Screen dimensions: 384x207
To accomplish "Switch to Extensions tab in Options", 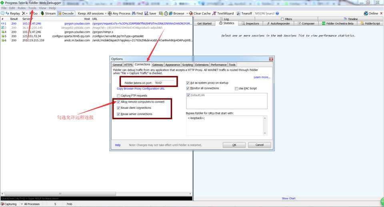I will point(202,65).
